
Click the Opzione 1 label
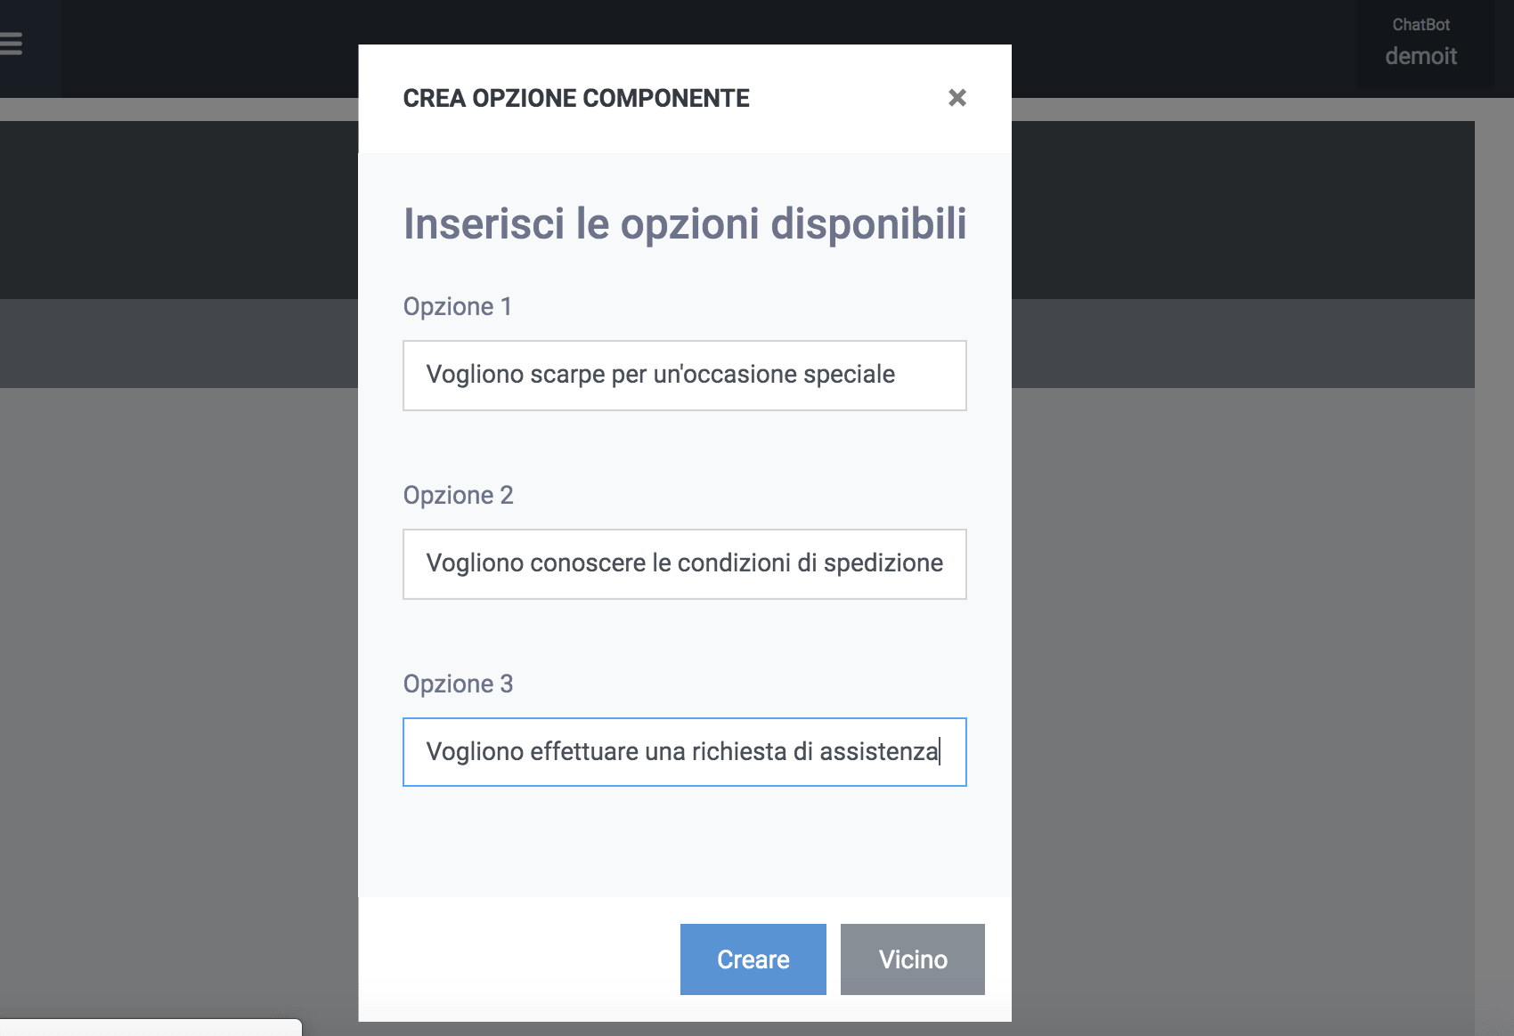pos(458,306)
